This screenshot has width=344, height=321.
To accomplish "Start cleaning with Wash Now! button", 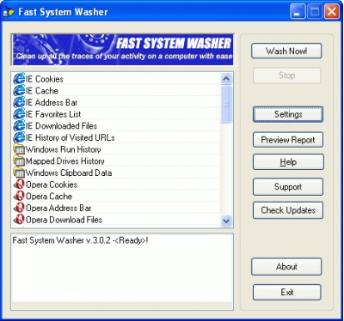I will (286, 51).
